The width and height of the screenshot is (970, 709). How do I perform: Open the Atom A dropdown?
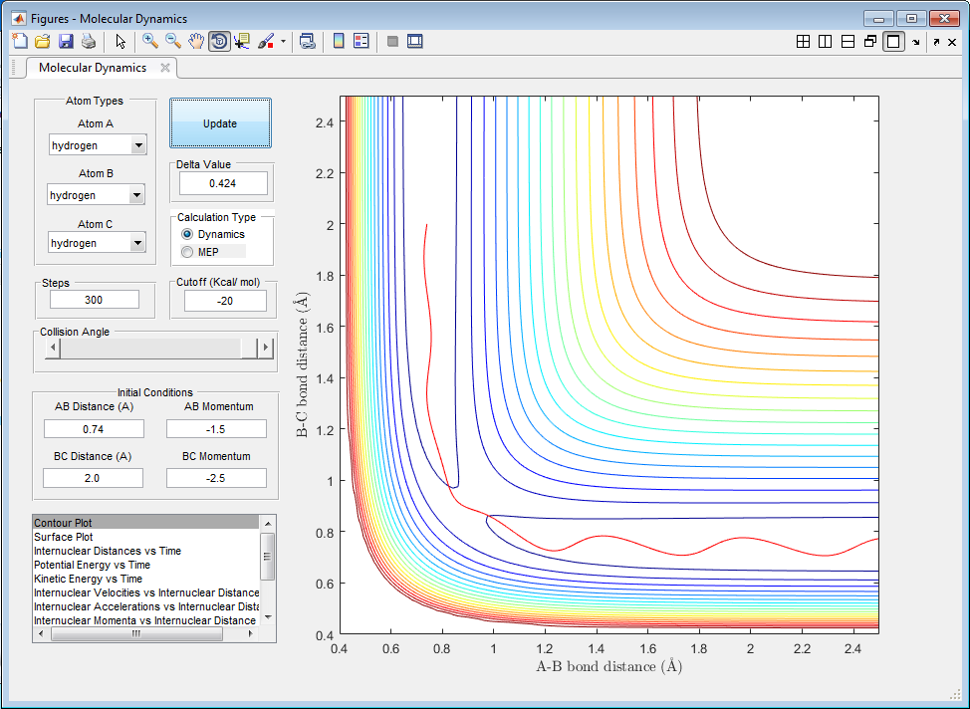click(x=138, y=145)
